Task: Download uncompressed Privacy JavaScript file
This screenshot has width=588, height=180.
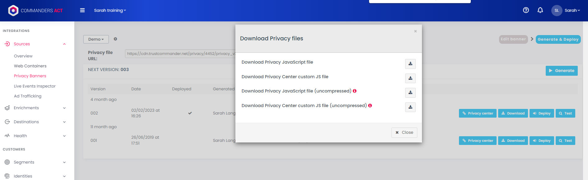Action: [410, 92]
